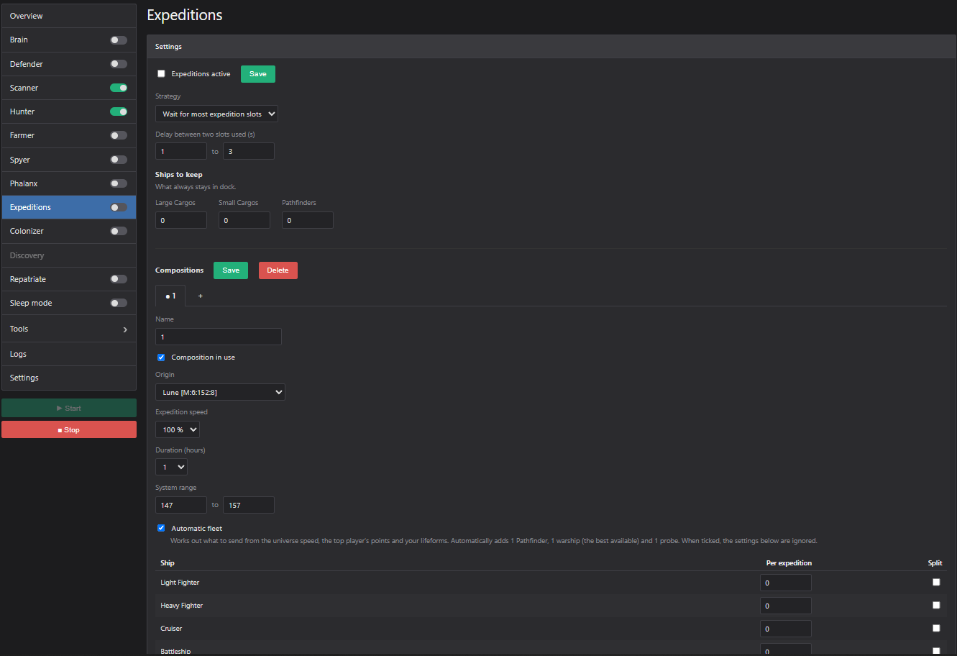Screen dimensions: 957x656
Task: Save the expedition settings at top
Action: click(x=257, y=74)
